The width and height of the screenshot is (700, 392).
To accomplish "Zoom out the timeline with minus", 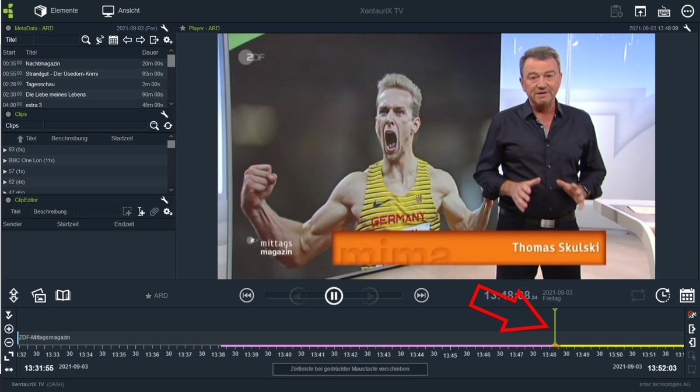I will pyautogui.click(x=9, y=342).
